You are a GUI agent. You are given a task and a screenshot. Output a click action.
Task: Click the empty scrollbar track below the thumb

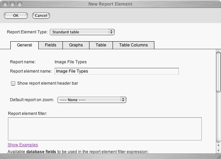tap(218, 117)
